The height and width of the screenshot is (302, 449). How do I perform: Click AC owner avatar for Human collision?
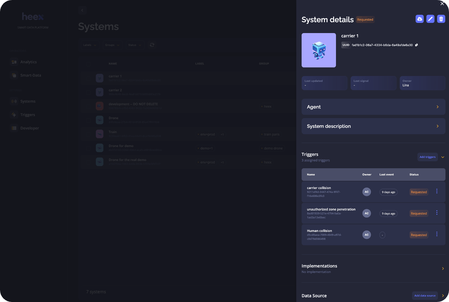(x=366, y=235)
